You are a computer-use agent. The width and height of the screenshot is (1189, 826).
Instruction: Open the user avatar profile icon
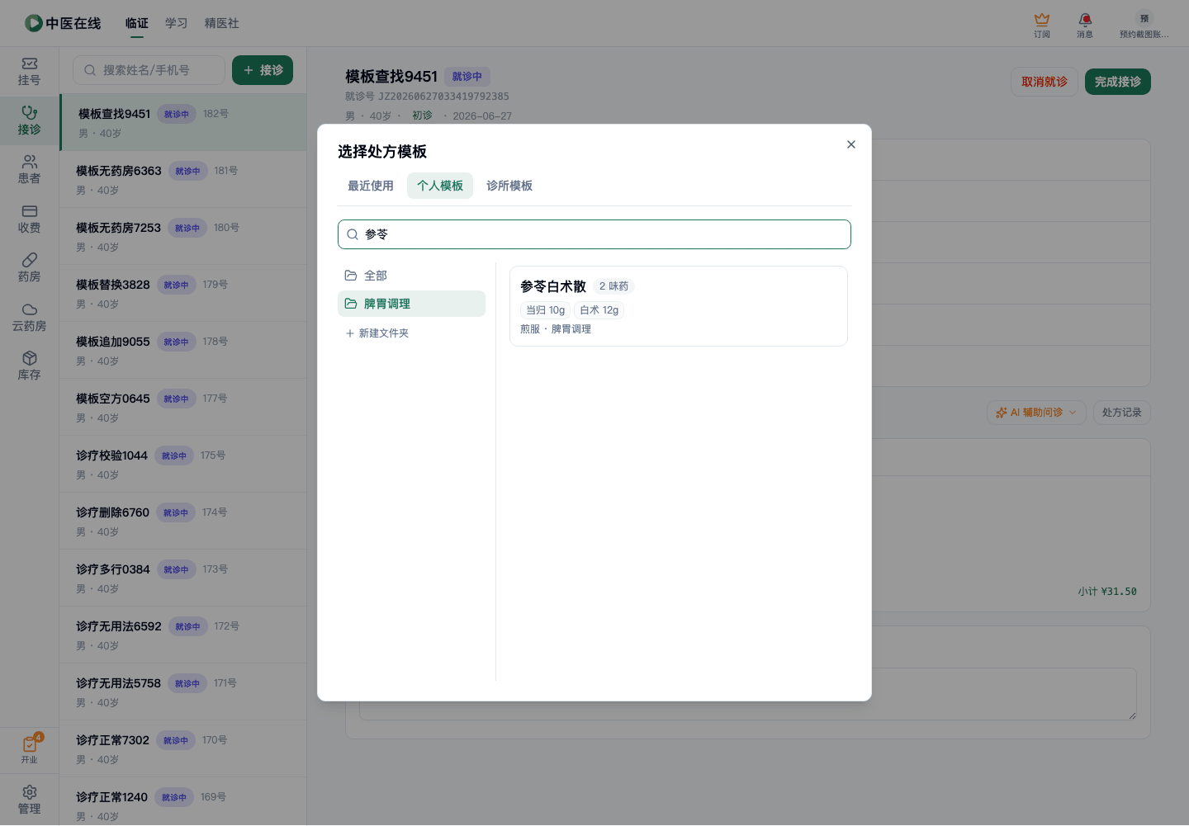[x=1144, y=18]
